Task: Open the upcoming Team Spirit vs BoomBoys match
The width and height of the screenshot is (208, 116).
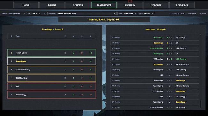Action: (x=155, y=102)
